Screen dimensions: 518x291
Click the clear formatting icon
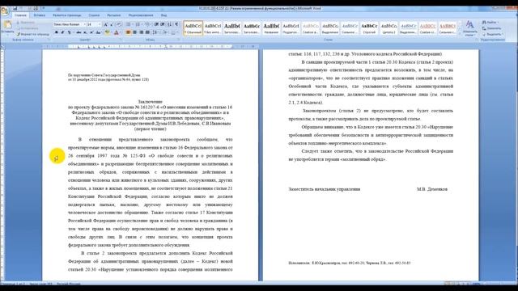[119, 25]
